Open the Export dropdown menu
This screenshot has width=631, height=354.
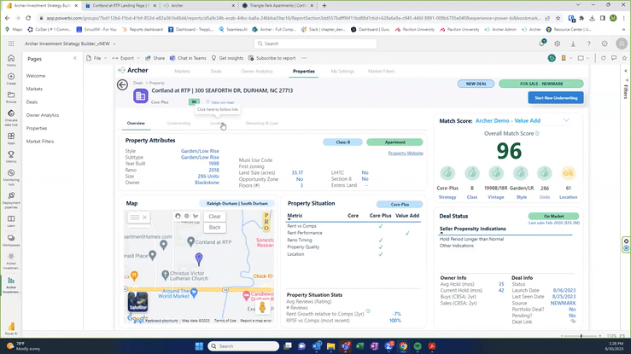pos(126,58)
